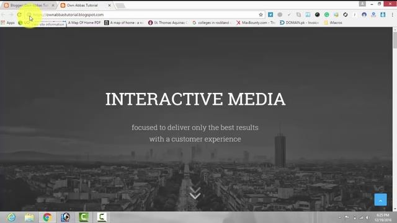Open Chrome's three-dot menu
The height and width of the screenshot is (223, 397).
pos(393,15)
